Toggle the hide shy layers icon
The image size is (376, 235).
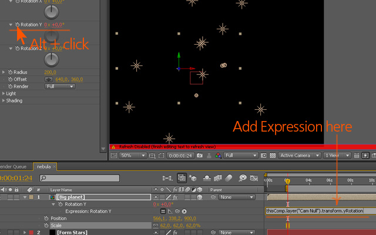click(207, 178)
